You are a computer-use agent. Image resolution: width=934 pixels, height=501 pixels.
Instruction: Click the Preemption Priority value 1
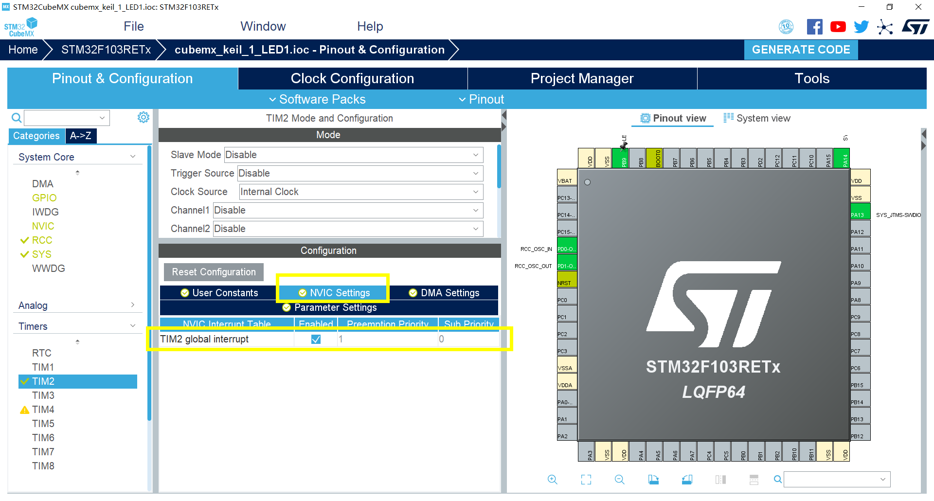point(388,339)
